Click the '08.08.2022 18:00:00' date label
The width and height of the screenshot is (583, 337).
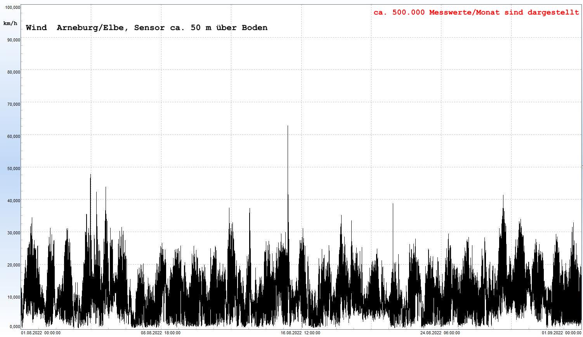pyautogui.click(x=160, y=333)
